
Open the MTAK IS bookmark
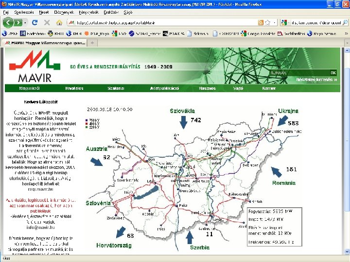(x=174, y=33)
